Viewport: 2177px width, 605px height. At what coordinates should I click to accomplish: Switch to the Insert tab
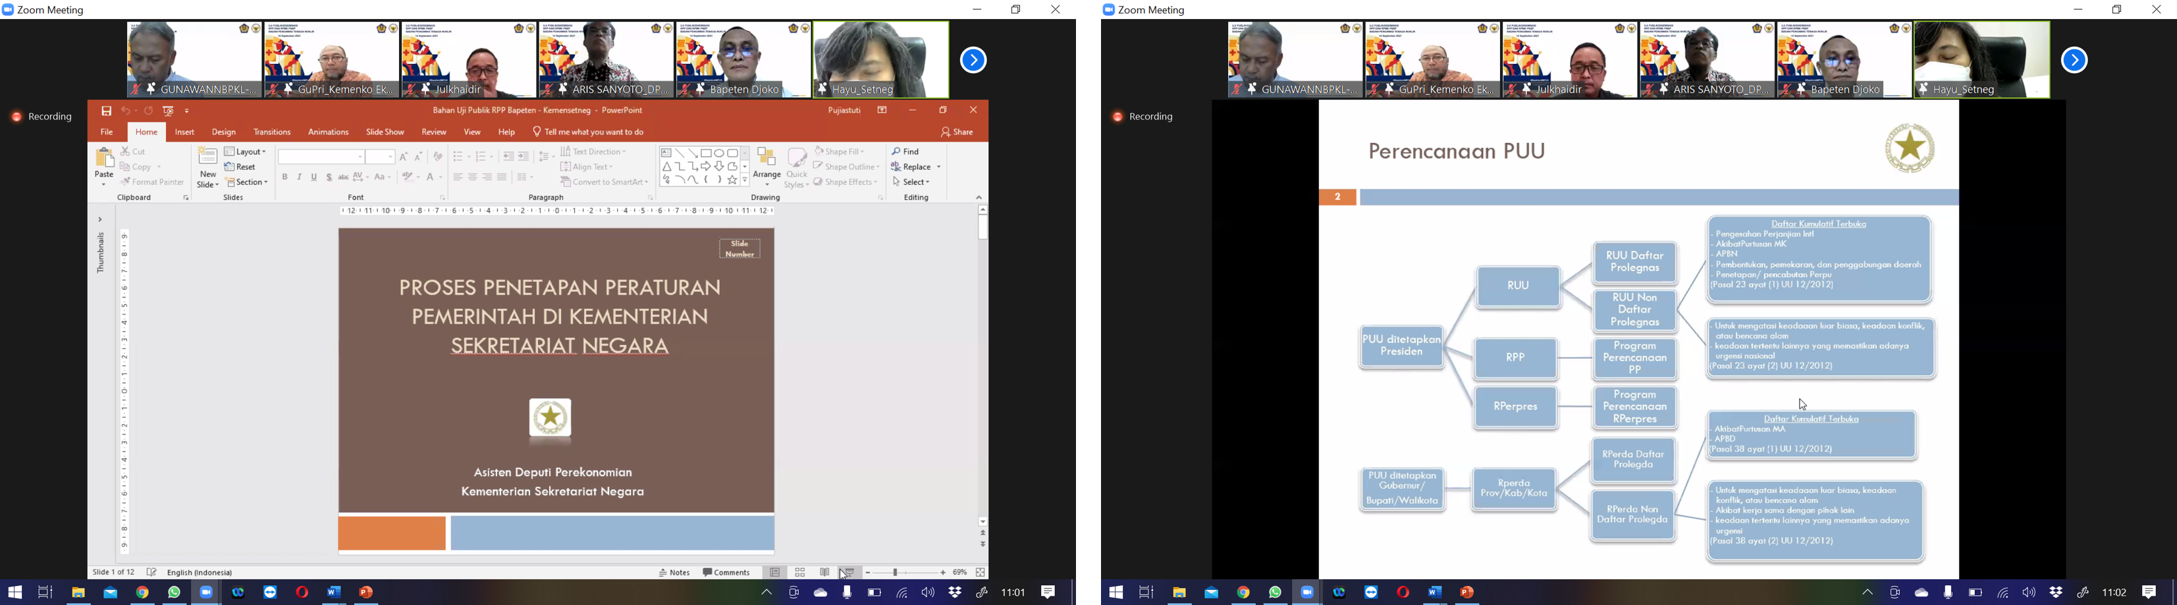(185, 133)
